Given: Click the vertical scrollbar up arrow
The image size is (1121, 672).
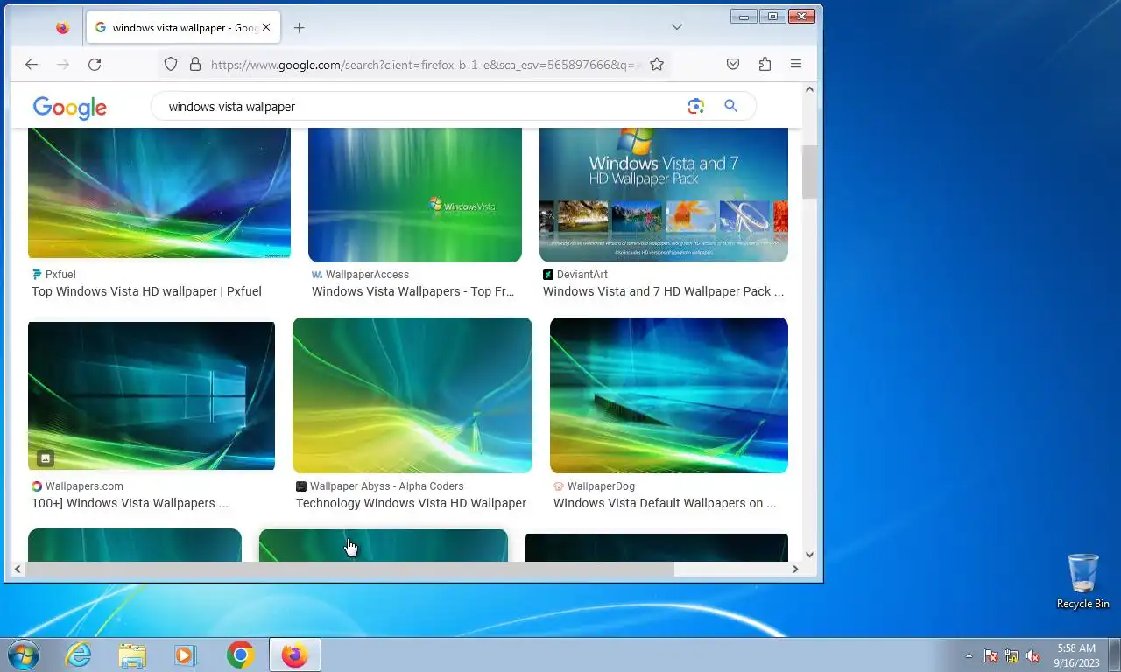Looking at the screenshot, I should pyautogui.click(x=809, y=89).
